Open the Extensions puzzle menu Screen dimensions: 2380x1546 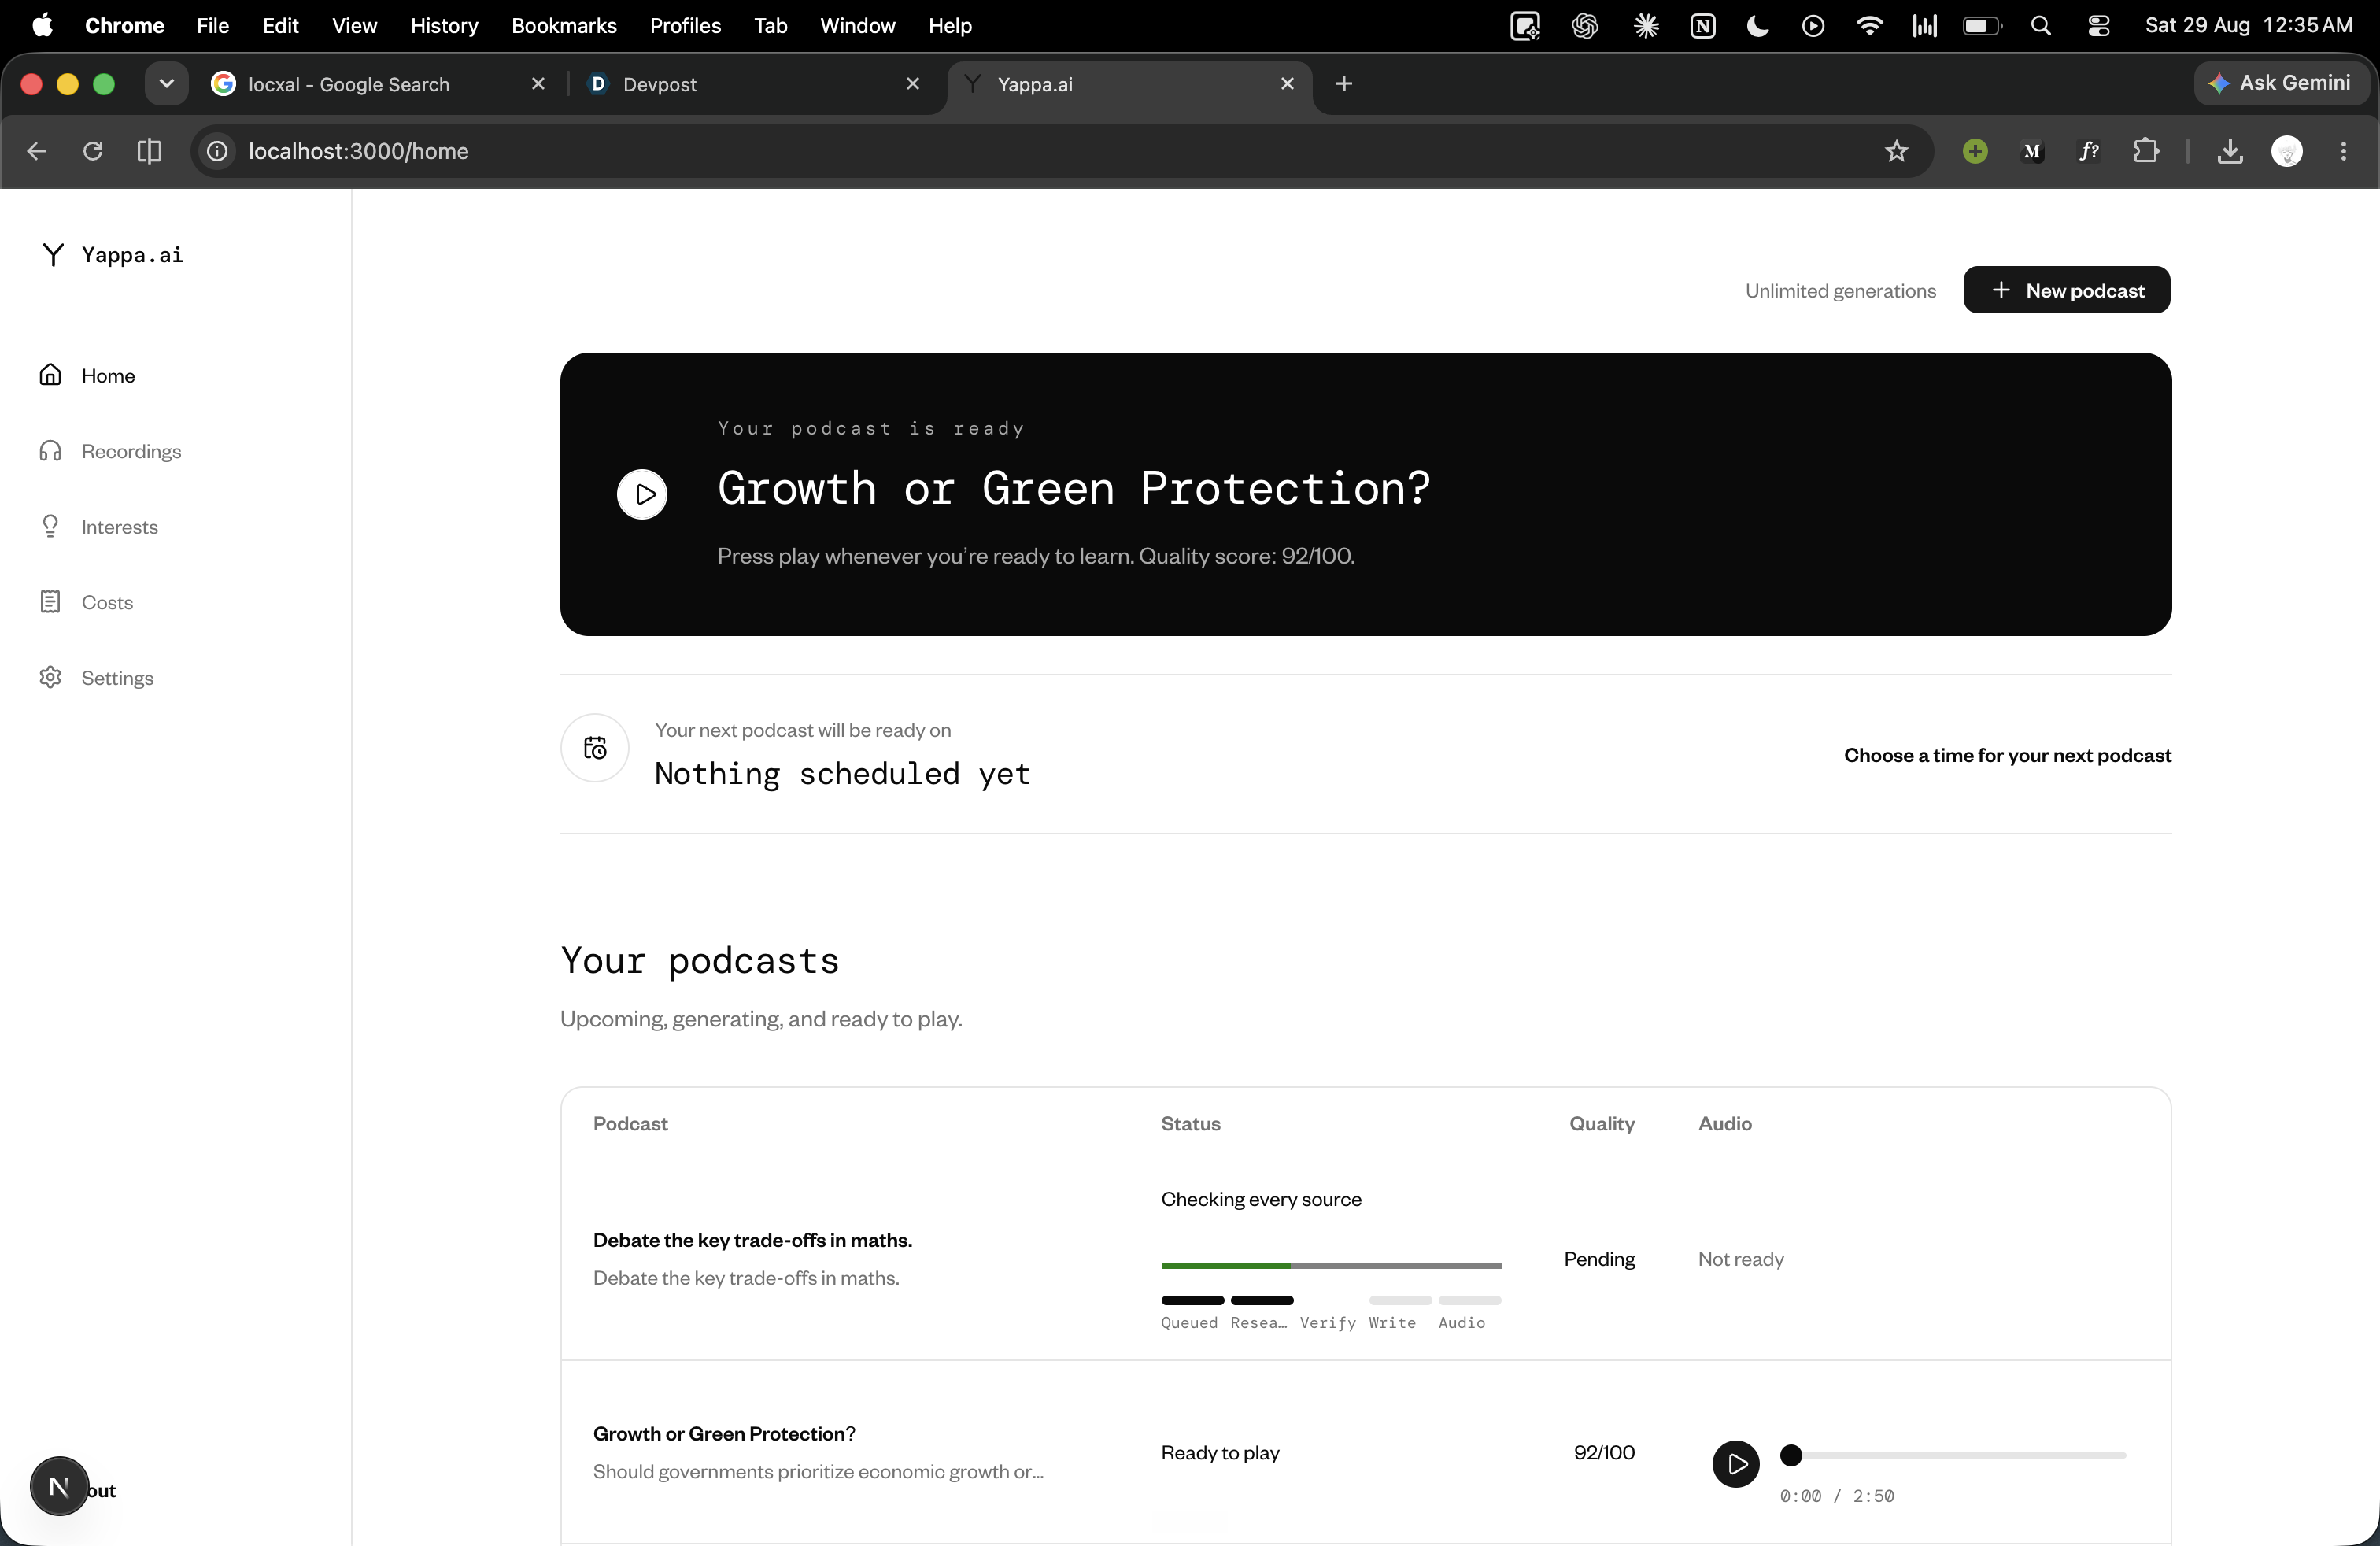coord(2145,151)
